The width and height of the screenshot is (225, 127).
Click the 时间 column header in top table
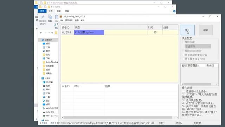155,28
